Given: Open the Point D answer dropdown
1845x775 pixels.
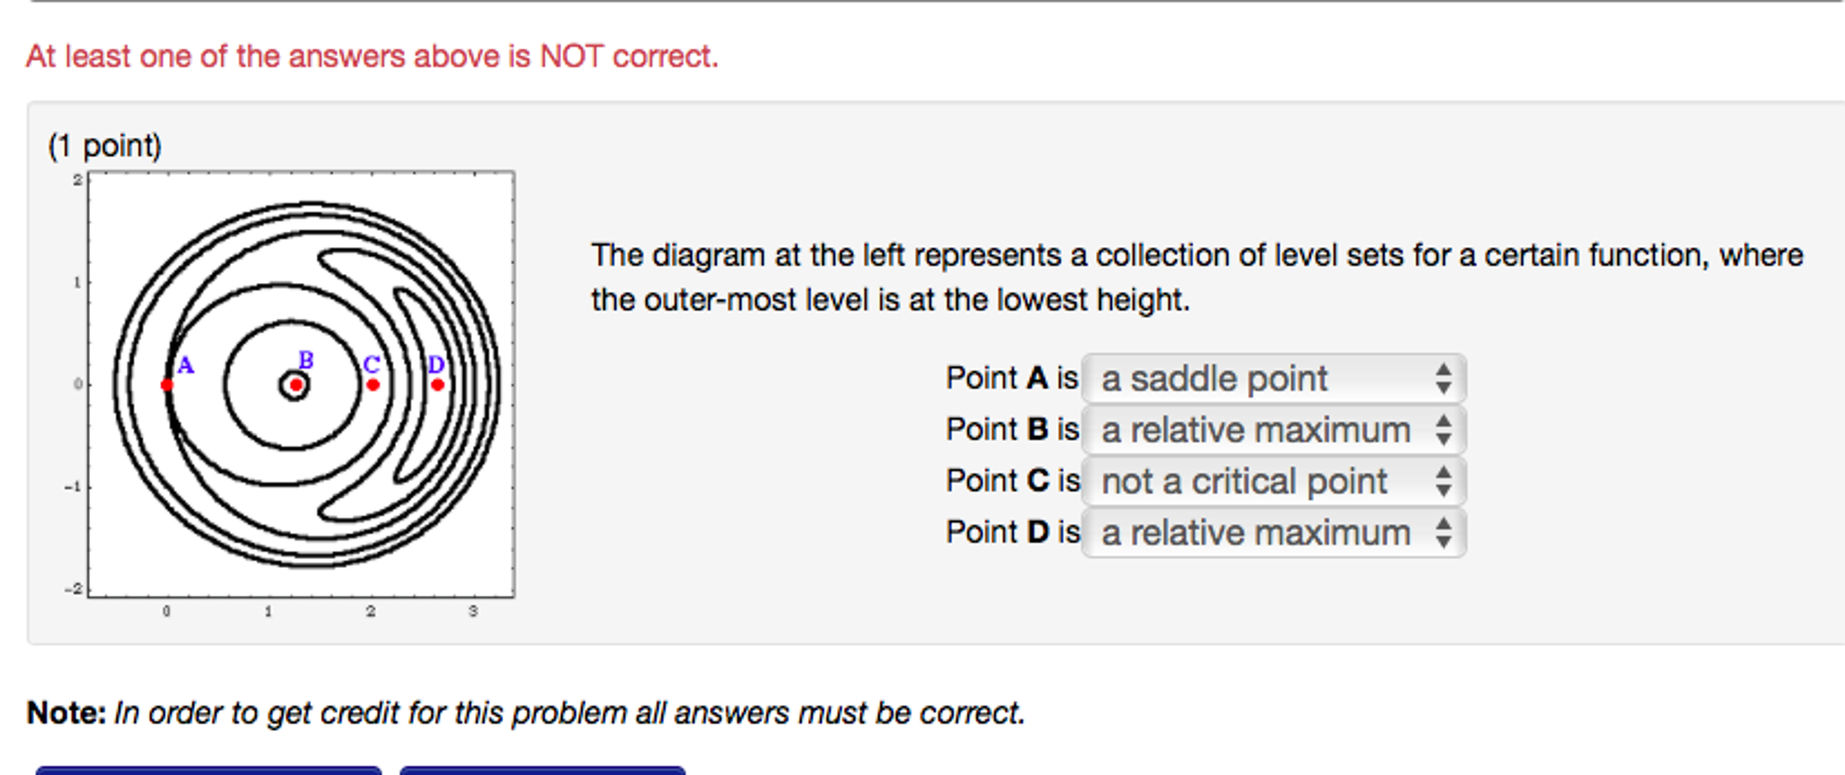Looking at the screenshot, I should (1272, 533).
